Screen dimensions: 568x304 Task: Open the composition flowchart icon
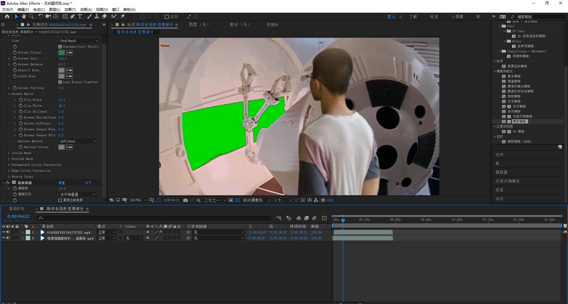click(x=316, y=200)
